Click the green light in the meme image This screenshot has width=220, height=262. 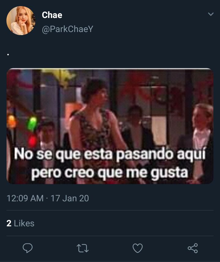point(32,124)
